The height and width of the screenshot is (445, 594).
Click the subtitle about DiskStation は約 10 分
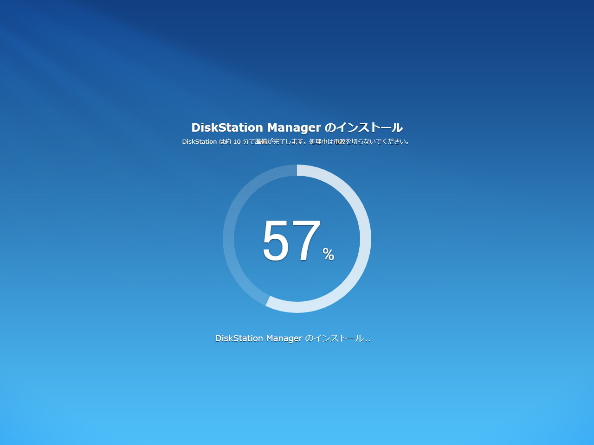[297, 141]
